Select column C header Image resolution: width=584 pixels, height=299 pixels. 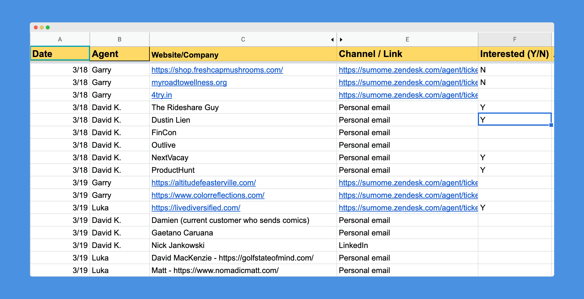click(x=243, y=39)
